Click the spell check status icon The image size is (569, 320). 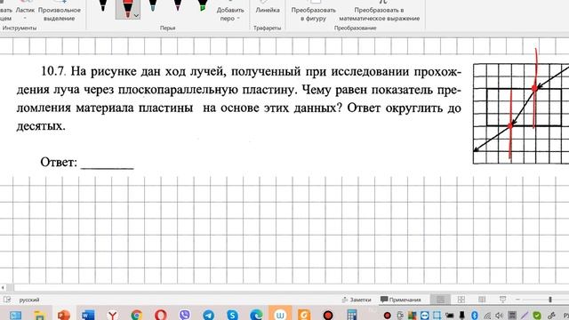(x=7, y=300)
